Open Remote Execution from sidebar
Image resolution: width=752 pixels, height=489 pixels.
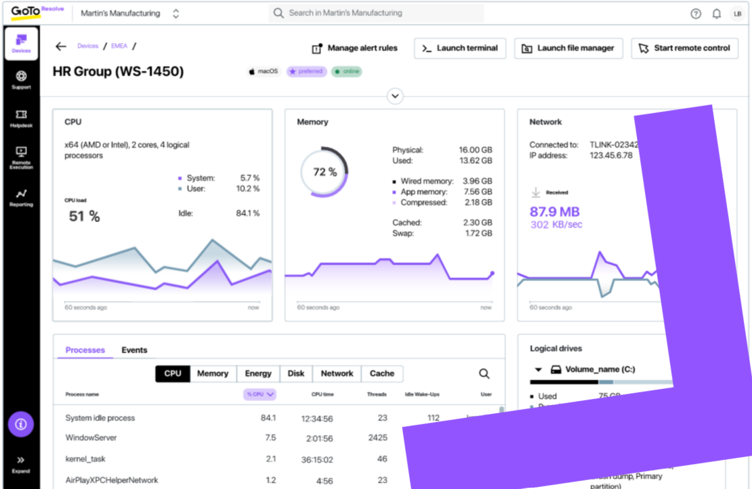click(x=21, y=156)
